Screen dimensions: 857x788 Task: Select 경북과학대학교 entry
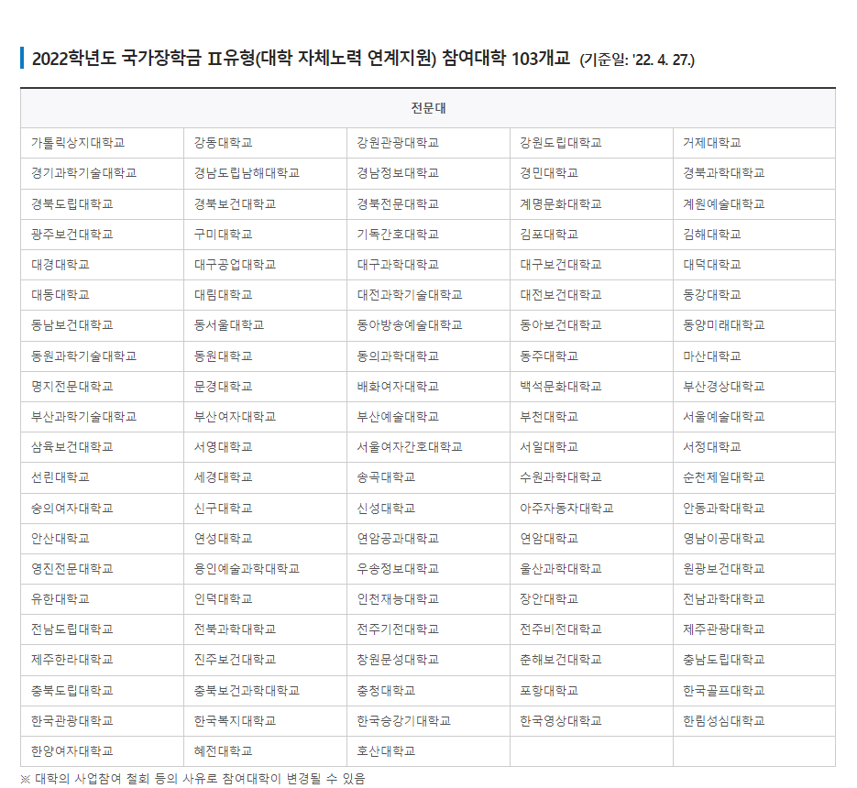tap(754, 174)
